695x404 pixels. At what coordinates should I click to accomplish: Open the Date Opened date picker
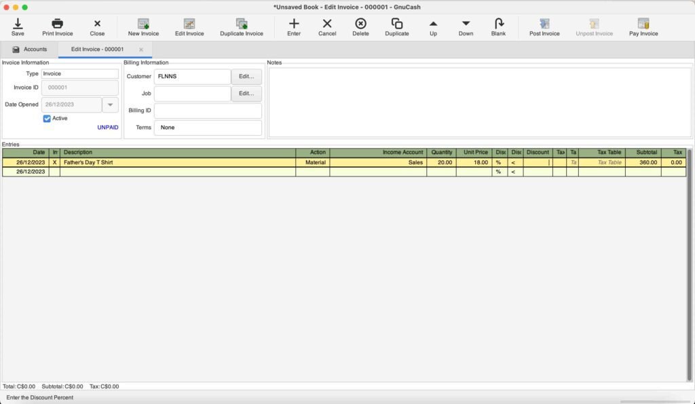[110, 105]
